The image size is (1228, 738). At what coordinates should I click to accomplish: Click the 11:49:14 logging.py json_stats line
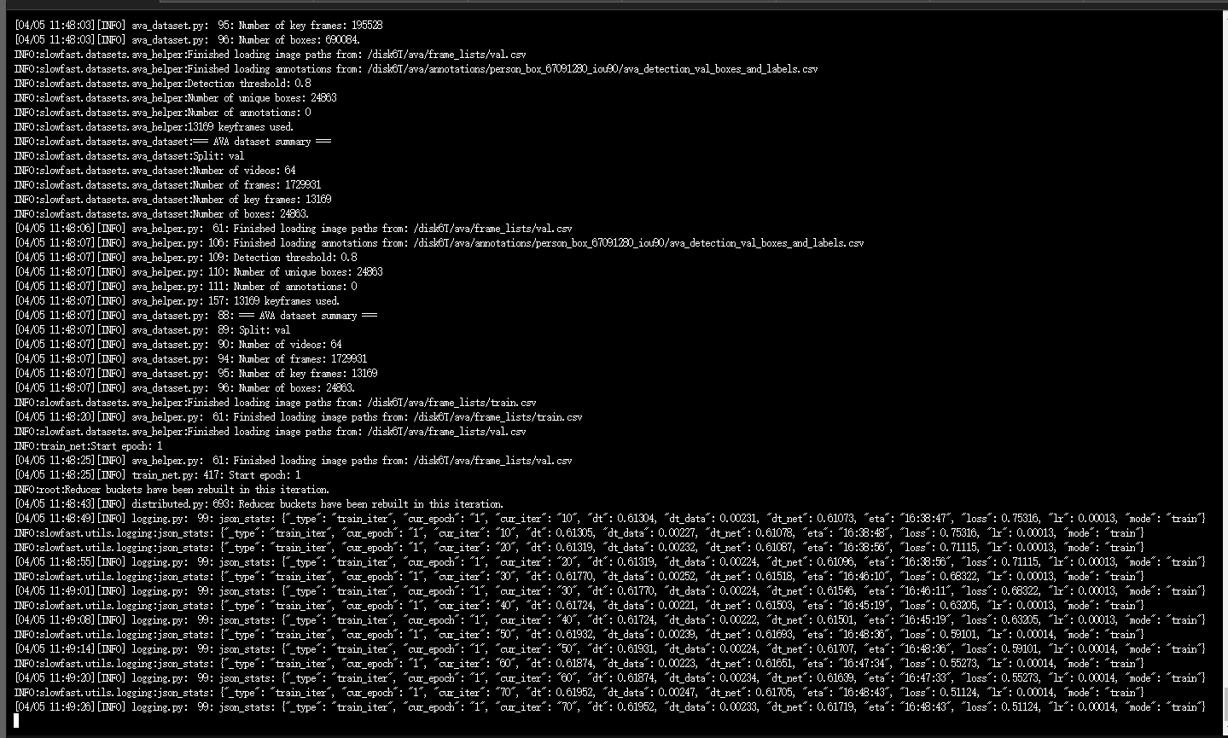[610, 649]
